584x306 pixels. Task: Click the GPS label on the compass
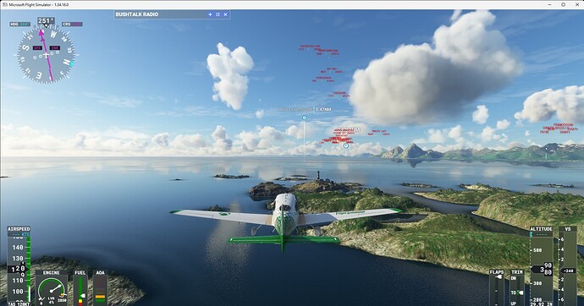37,47
